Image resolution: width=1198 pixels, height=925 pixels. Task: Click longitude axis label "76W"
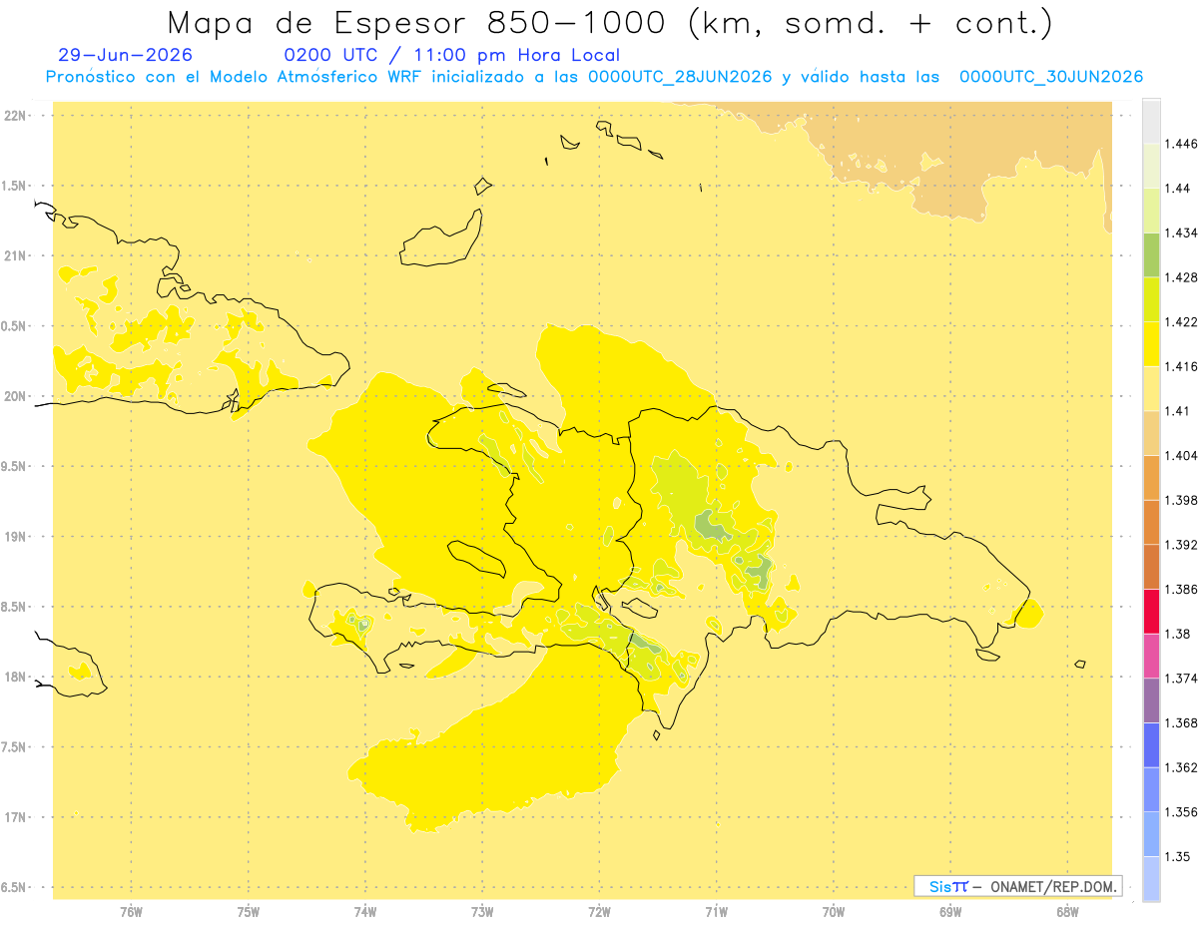point(131,911)
